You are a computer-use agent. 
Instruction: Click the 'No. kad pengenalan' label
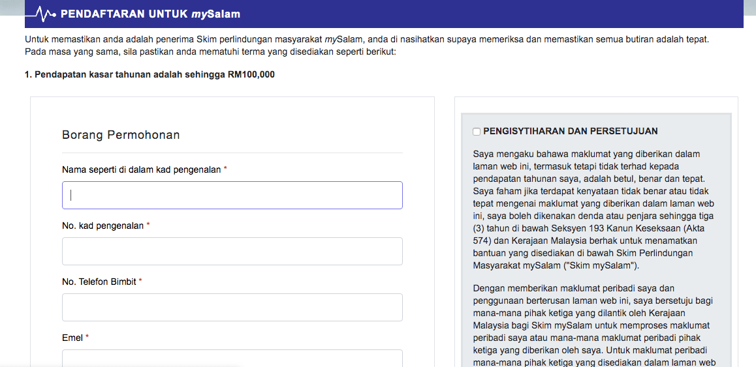point(103,226)
